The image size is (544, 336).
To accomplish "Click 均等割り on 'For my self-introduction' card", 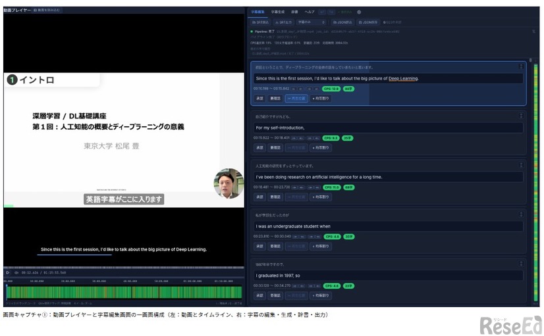I will tap(321, 147).
